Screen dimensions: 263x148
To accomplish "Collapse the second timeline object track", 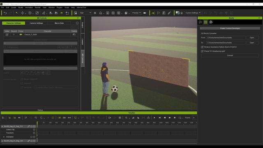I will (2, 141).
